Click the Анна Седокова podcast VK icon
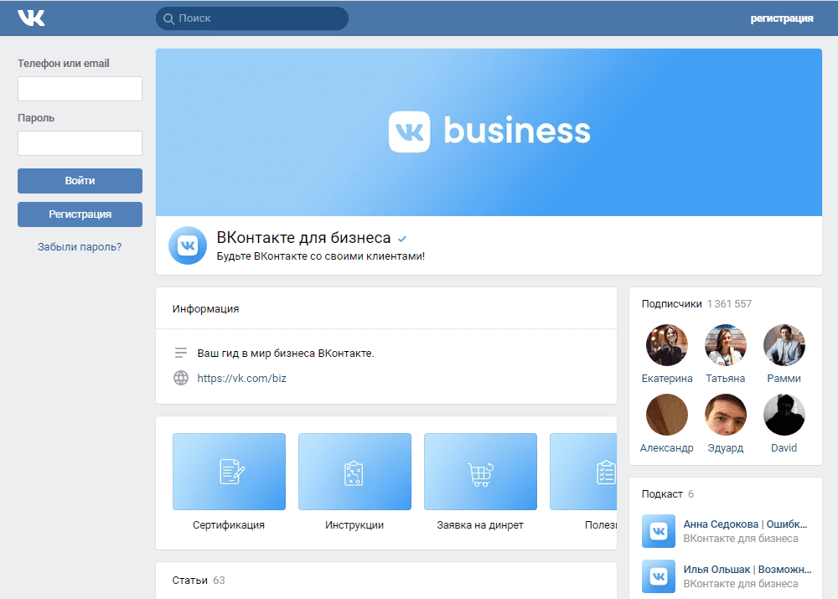 click(x=659, y=531)
